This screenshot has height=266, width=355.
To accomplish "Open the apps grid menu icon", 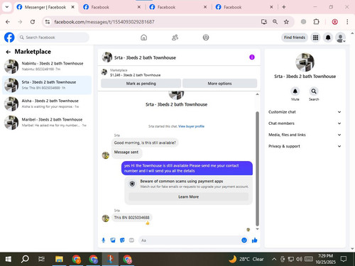I will (315, 38).
